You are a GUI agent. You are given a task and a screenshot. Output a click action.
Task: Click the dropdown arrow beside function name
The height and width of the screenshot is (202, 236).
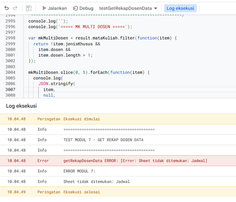pos(156,8)
